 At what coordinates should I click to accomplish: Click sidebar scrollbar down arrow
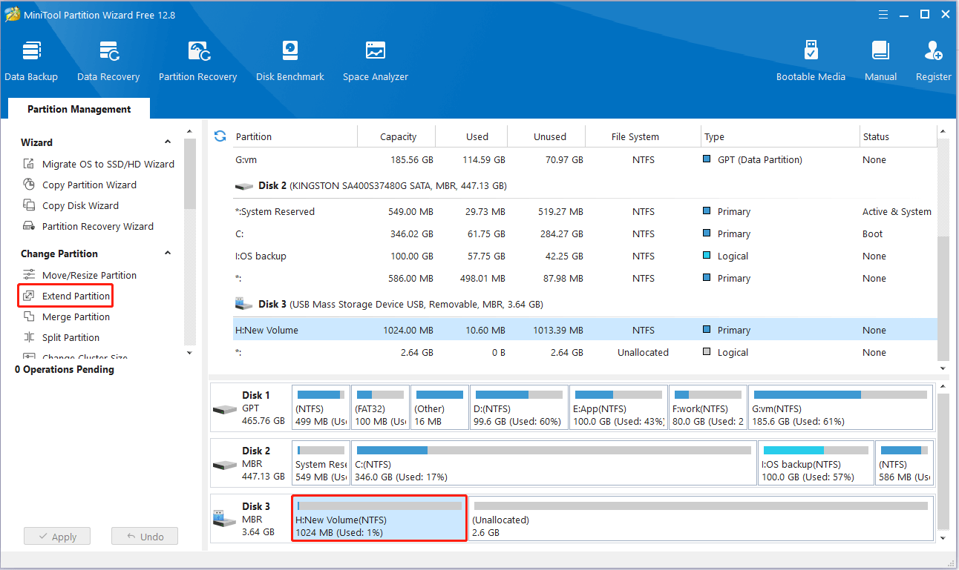coord(189,353)
